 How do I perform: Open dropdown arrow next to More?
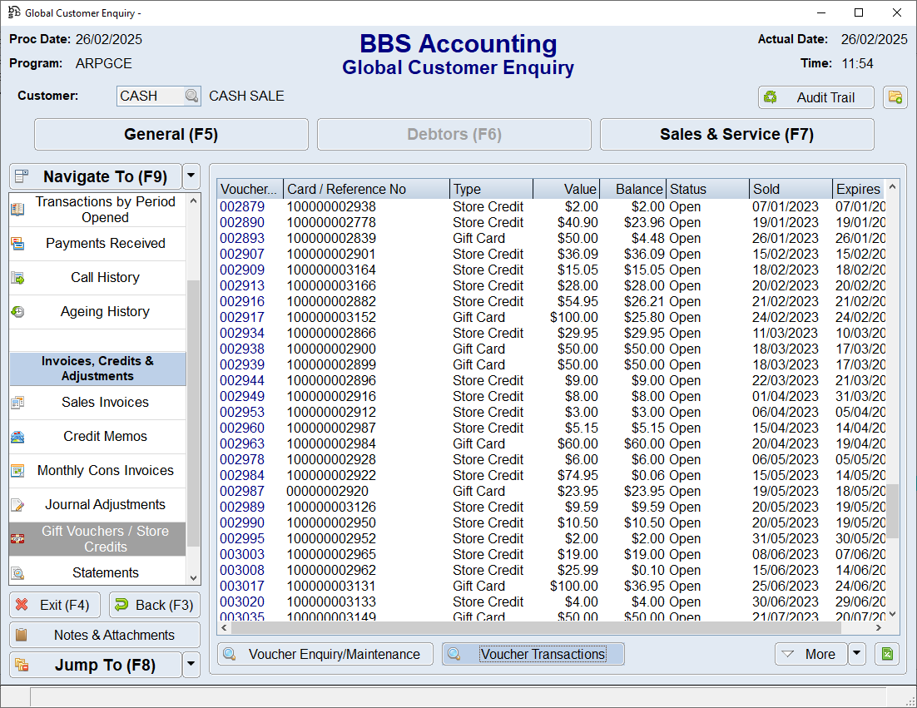pyautogui.click(x=857, y=654)
